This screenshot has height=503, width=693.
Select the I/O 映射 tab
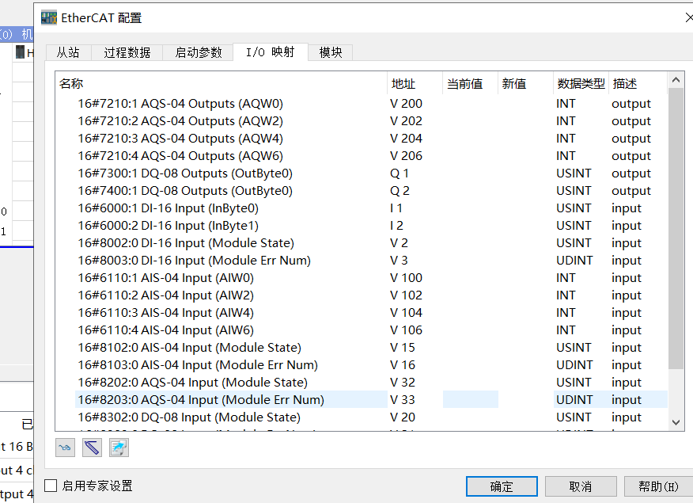tap(270, 52)
